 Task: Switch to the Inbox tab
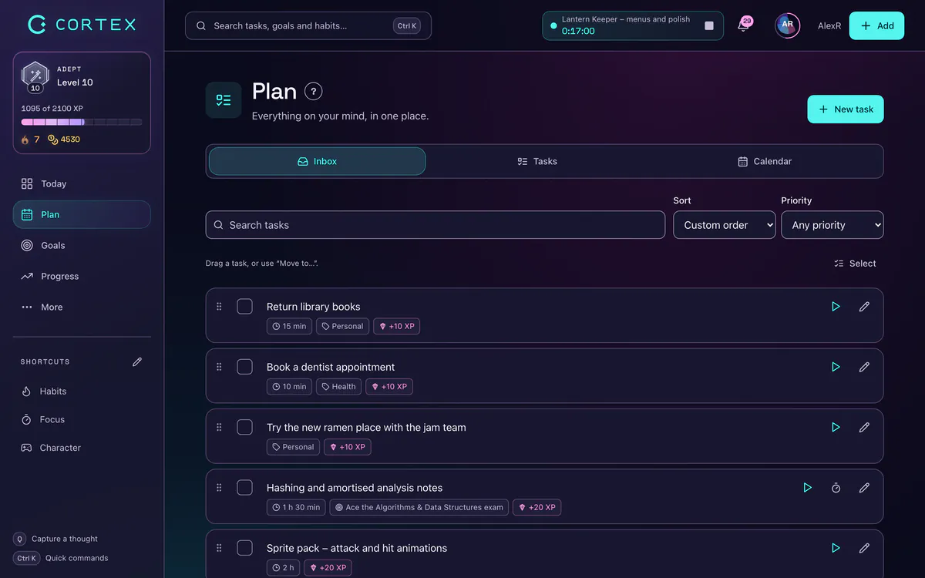coord(317,161)
